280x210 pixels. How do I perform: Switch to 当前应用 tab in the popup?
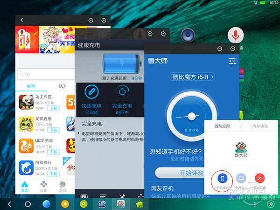(222, 126)
